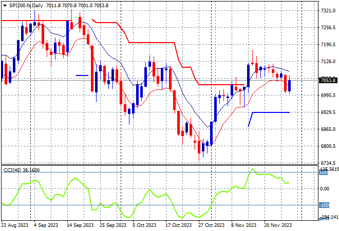
Task: Click the 100 level tag in CCI panel
Action: 323,172
